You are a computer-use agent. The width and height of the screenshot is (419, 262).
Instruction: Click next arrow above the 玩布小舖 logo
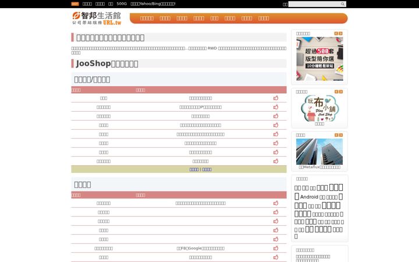[x=340, y=92]
